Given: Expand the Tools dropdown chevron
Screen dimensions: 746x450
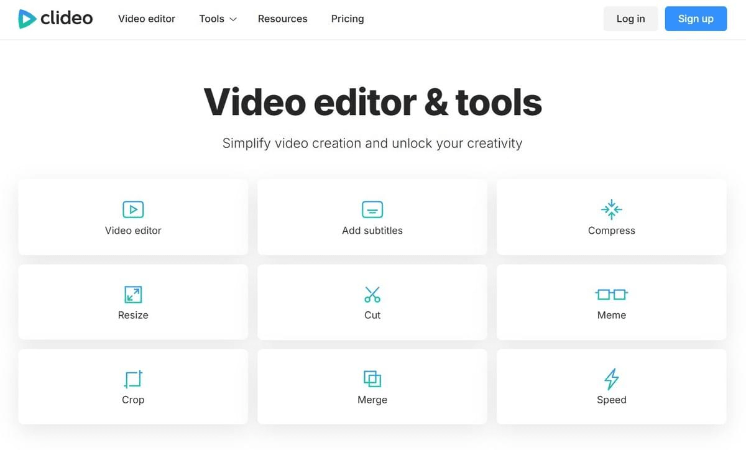Looking at the screenshot, I should coord(233,19).
